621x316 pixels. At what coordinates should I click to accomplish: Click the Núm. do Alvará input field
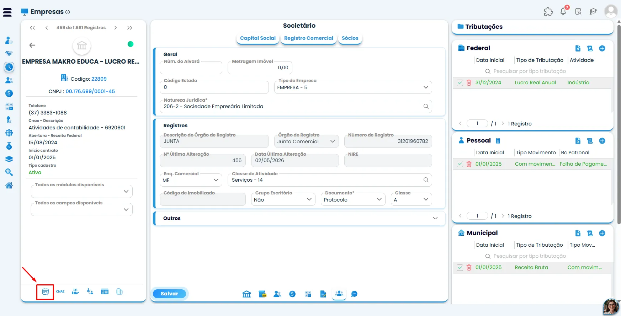[191, 68]
